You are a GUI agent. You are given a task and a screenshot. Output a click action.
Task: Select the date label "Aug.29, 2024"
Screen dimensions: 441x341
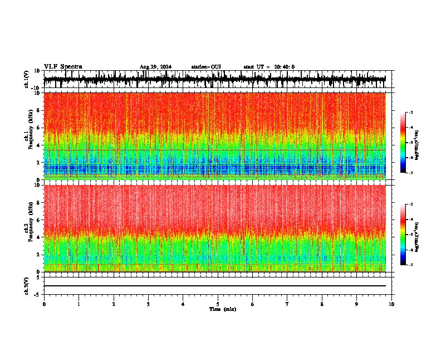[x=155, y=67]
